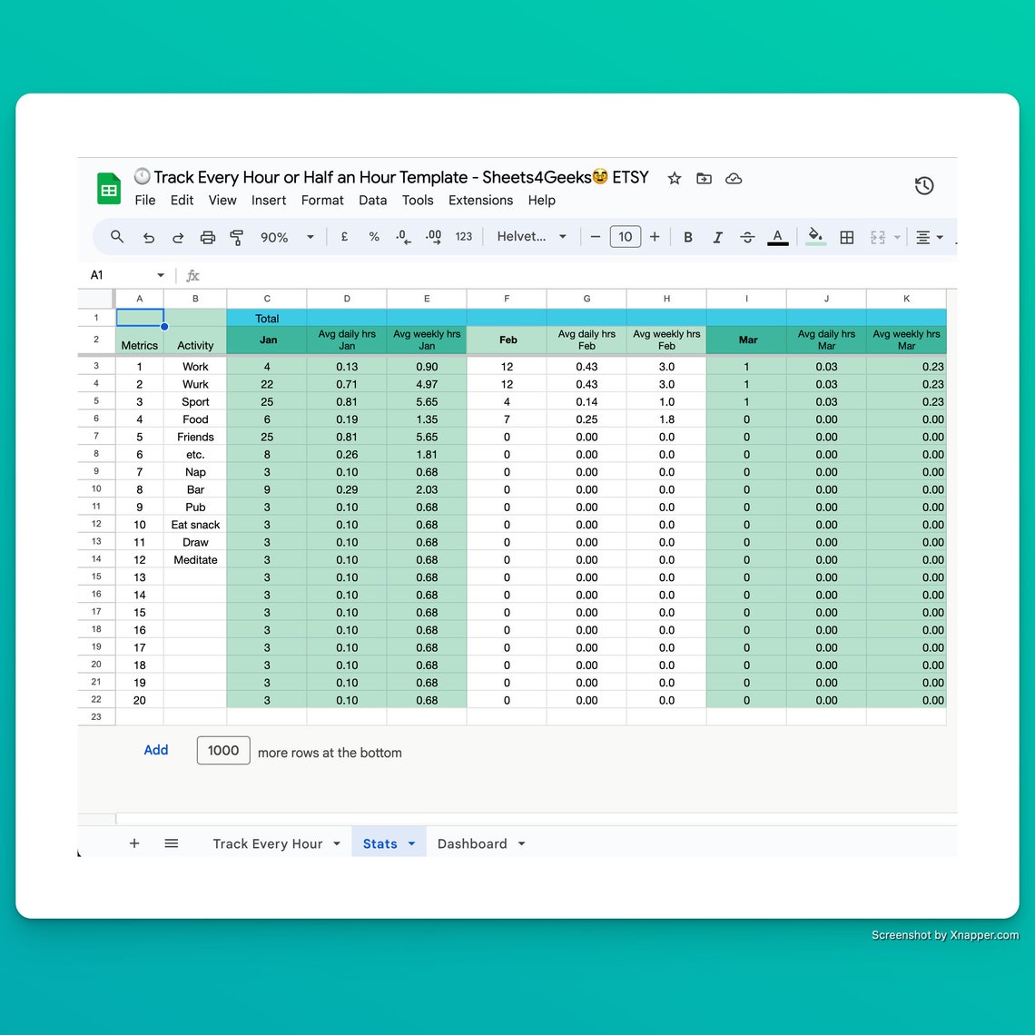Open the Helvetica font dropdown
This screenshot has height=1035, width=1035.
pyautogui.click(x=532, y=236)
